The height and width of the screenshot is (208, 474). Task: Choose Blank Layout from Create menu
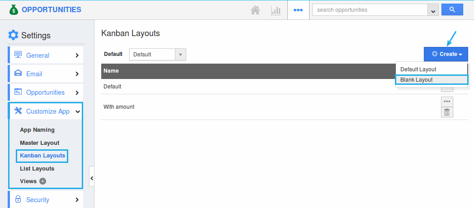point(432,80)
